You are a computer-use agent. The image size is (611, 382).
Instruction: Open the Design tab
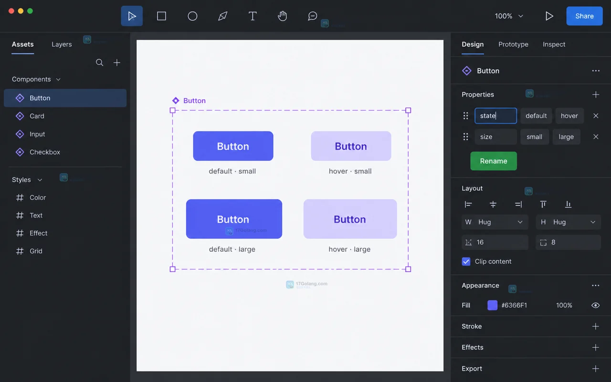pos(473,44)
